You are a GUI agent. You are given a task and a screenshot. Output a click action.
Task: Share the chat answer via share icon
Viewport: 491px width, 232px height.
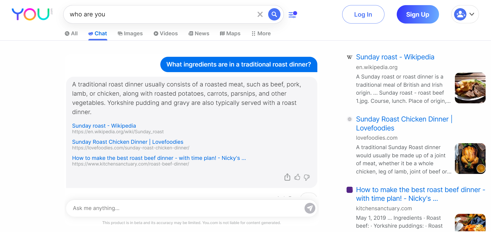(x=287, y=177)
